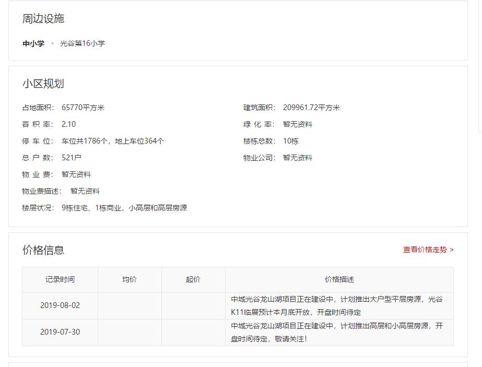The image size is (482, 367).
Task: Click the 均价 column header
Action: click(x=129, y=279)
